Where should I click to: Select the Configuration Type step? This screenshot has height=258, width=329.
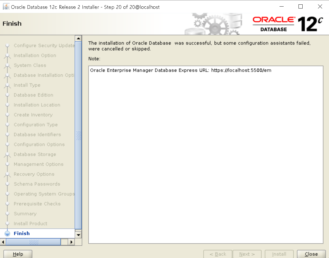36,124
